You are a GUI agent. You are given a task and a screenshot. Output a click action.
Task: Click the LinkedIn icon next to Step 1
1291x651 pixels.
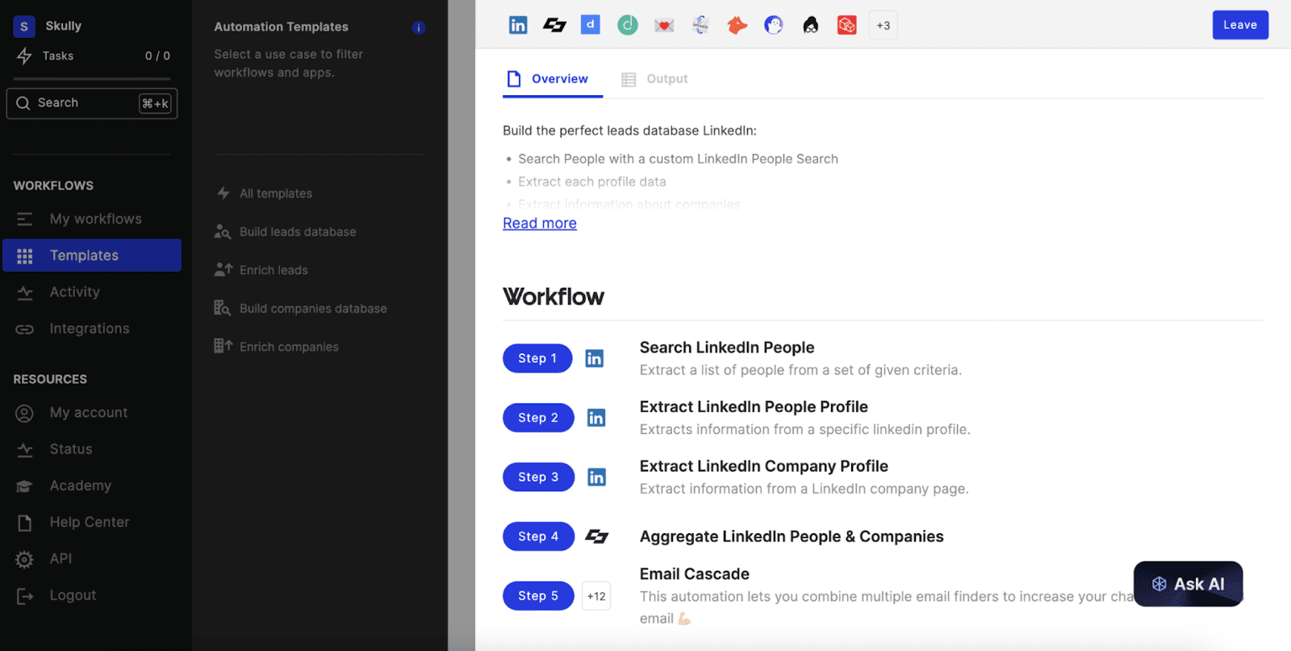click(595, 358)
